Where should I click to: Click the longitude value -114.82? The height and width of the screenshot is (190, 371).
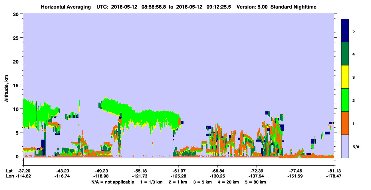pyautogui.click(x=23, y=176)
